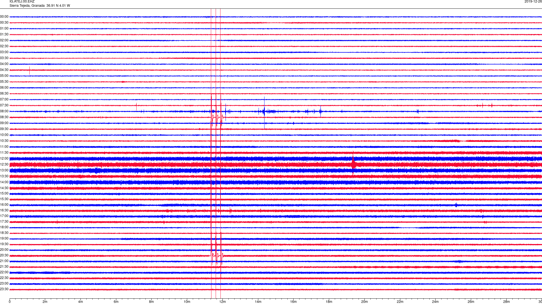Image resolution: width=542 pixels, height=304 pixels.
Task: Select the 18:30 time row label
Action: (x=4, y=233)
